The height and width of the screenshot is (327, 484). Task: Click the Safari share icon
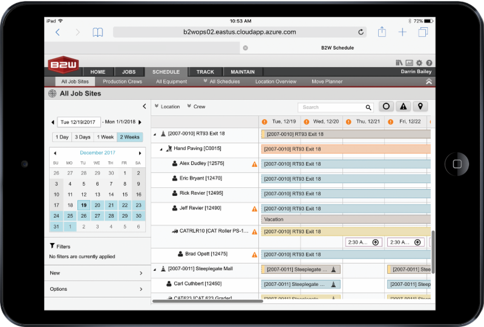coord(382,32)
